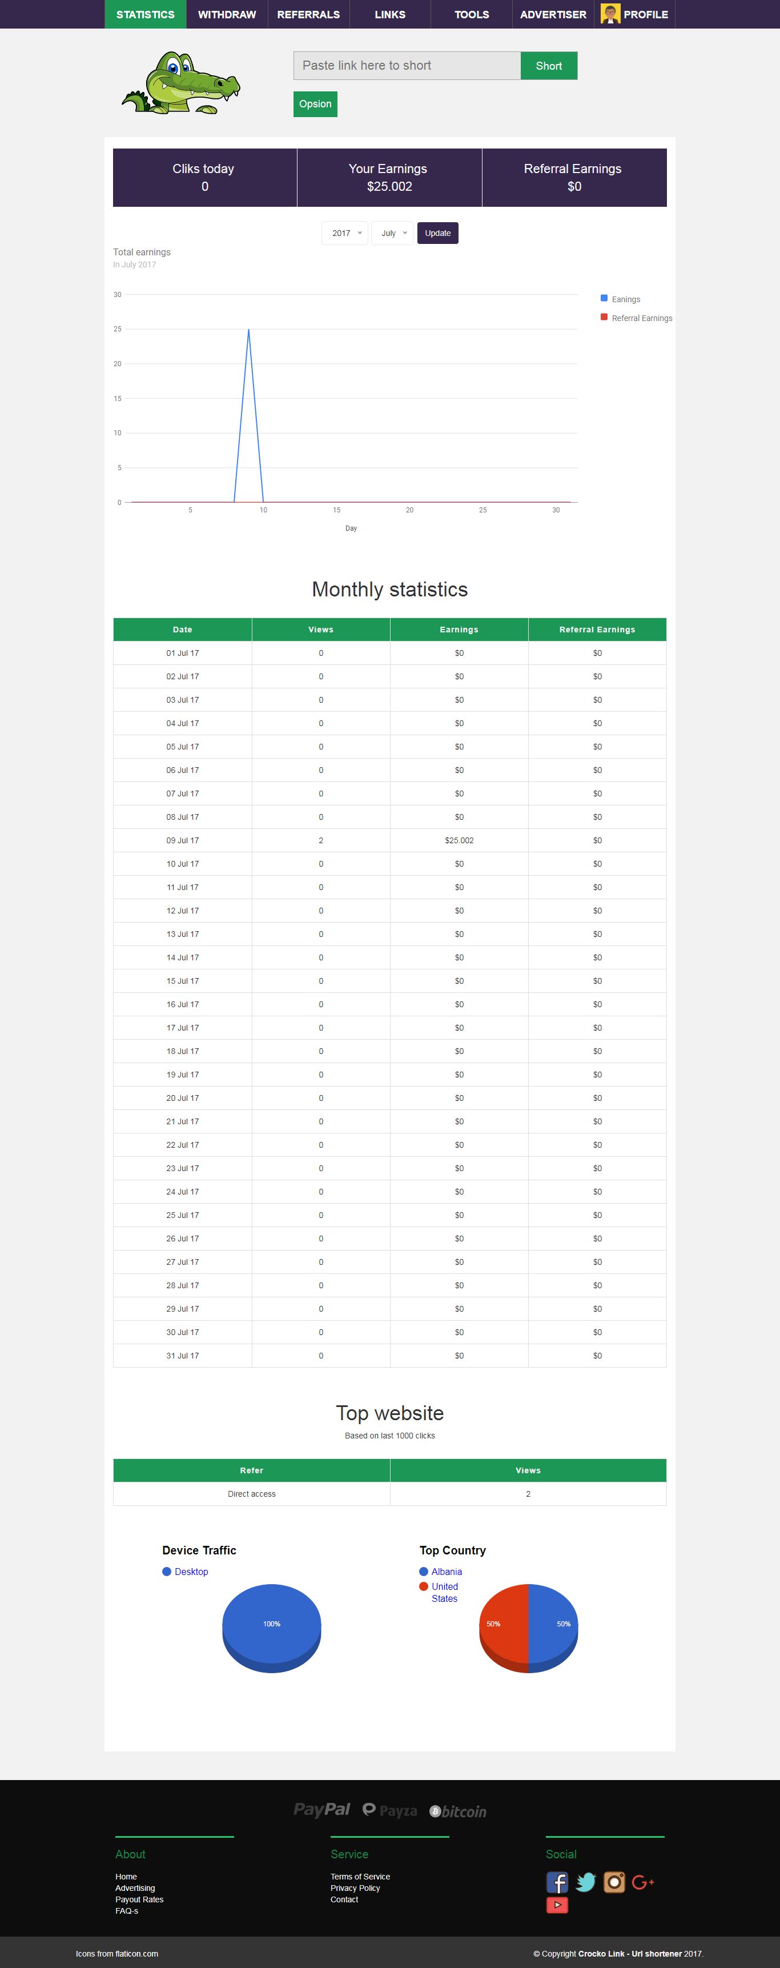This screenshot has height=1968, width=780.
Task: Focus the paste link input field
Action: click(x=407, y=66)
